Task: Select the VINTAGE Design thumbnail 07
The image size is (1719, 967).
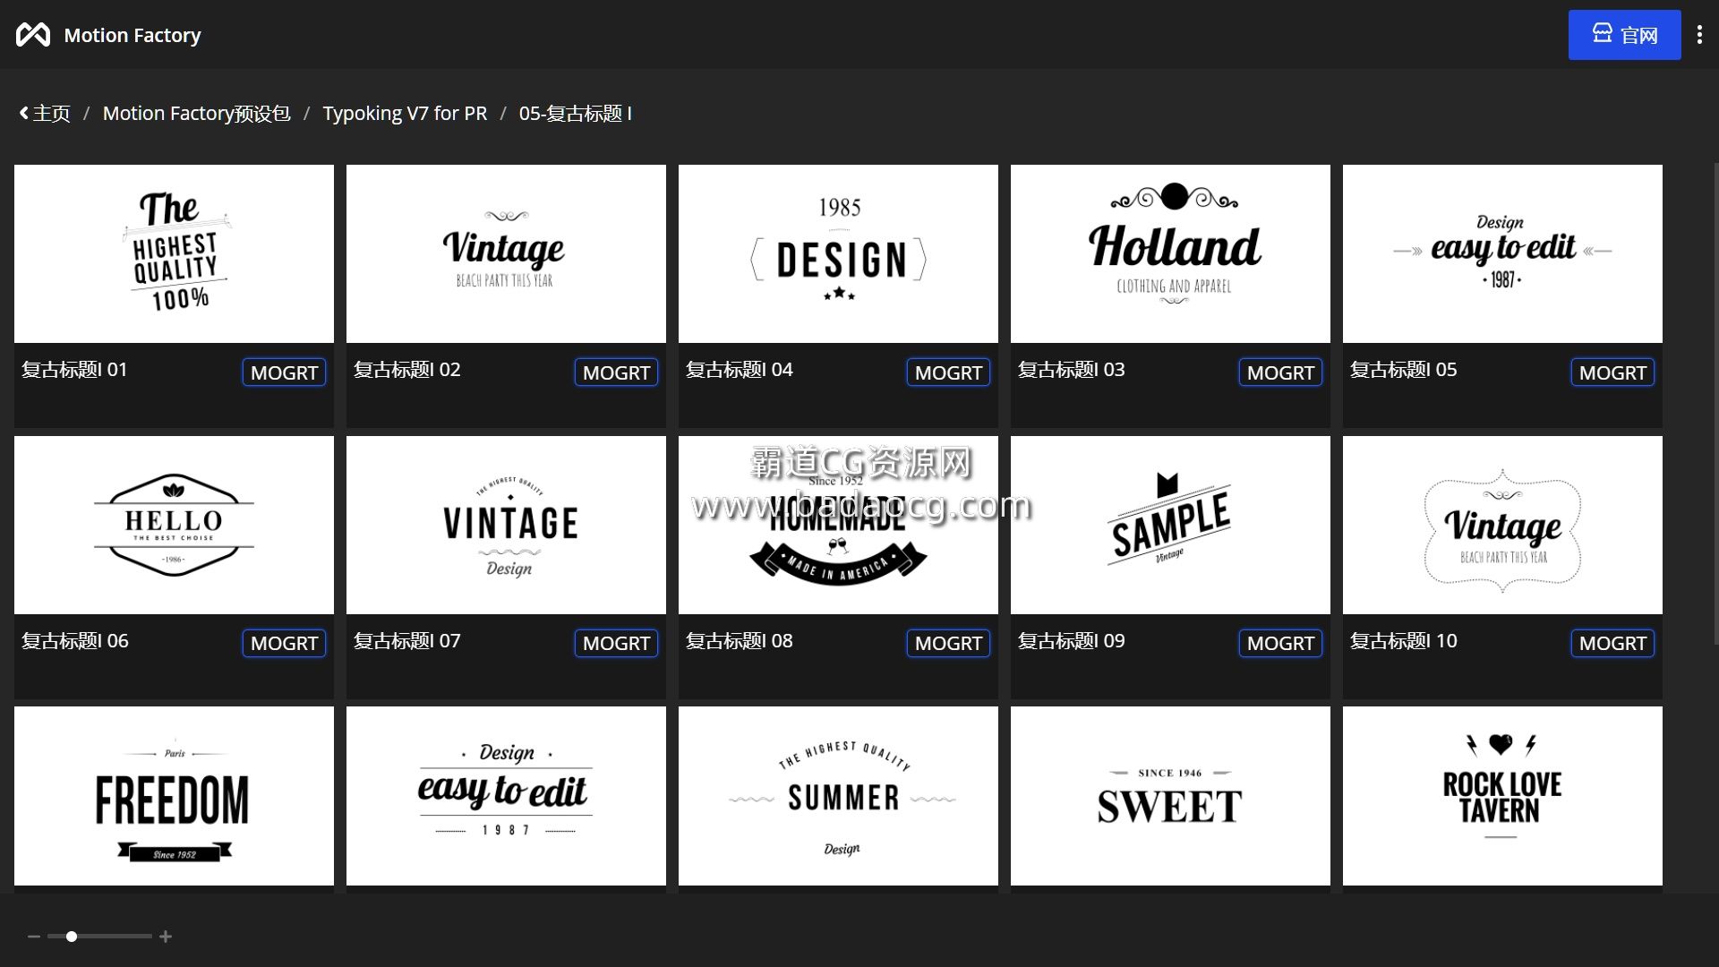Action: (x=506, y=525)
